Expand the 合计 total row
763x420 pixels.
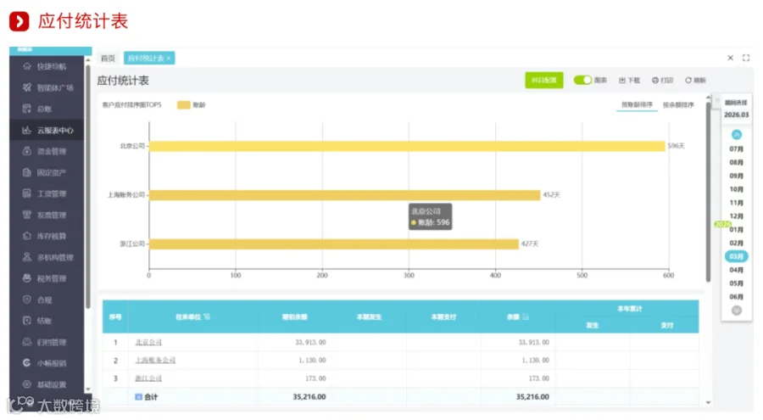point(138,397)
